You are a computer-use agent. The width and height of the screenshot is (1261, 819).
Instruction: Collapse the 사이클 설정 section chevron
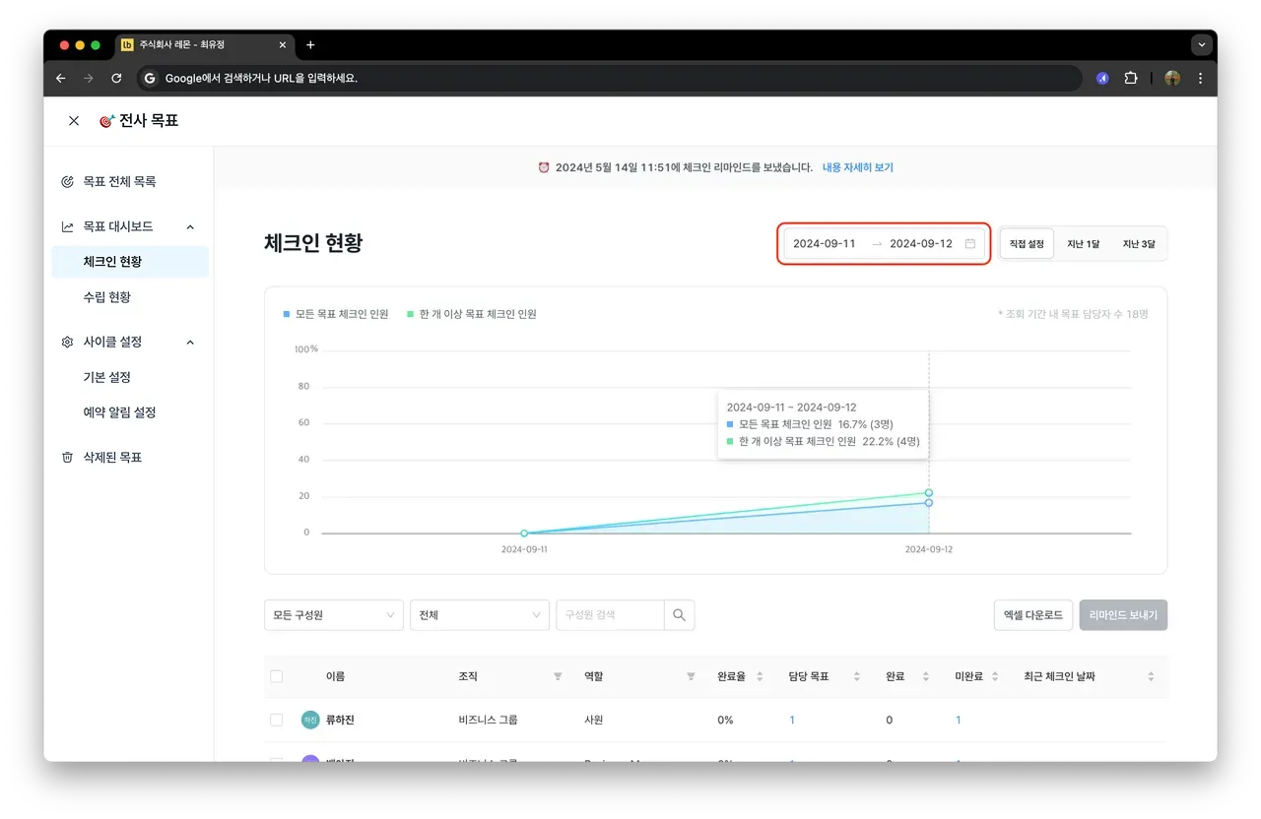(190, 343)
